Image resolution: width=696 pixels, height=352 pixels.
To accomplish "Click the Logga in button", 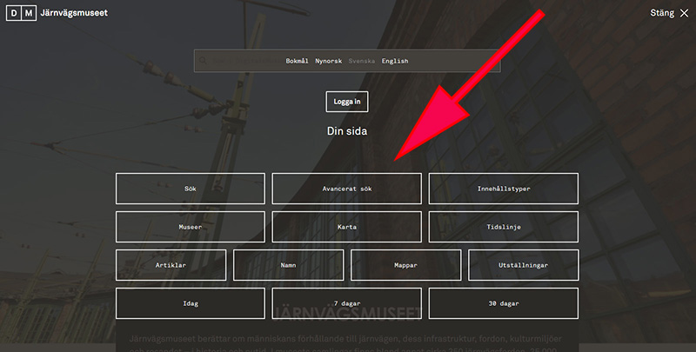I will [347, 102].
